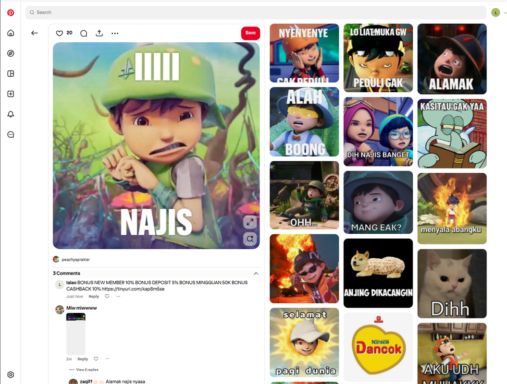Go back with the left arrow

coord(35,33)
